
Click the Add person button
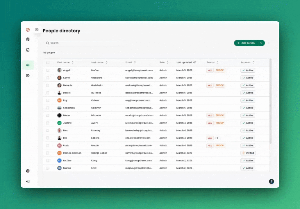(x=246, y=43)
